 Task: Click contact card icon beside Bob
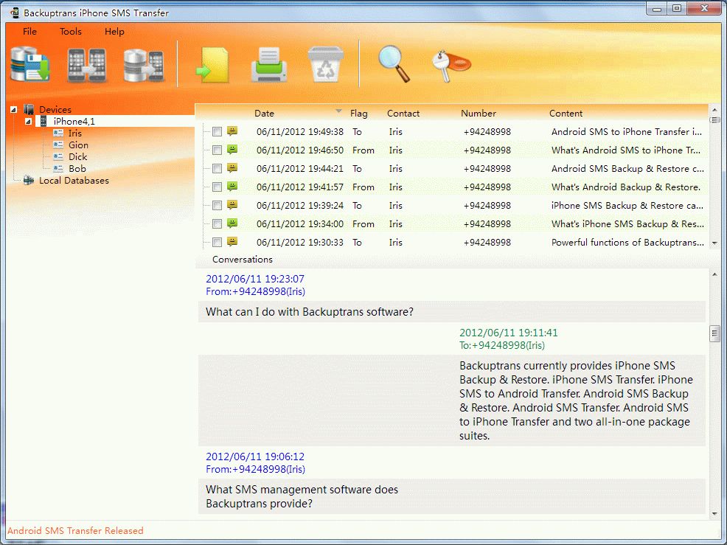58,168
